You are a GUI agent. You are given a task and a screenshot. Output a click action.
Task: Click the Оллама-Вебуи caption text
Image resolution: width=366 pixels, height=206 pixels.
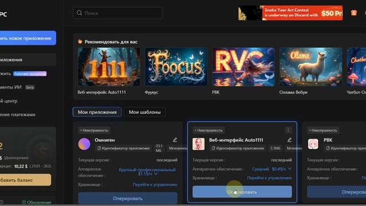coord(293,92)
